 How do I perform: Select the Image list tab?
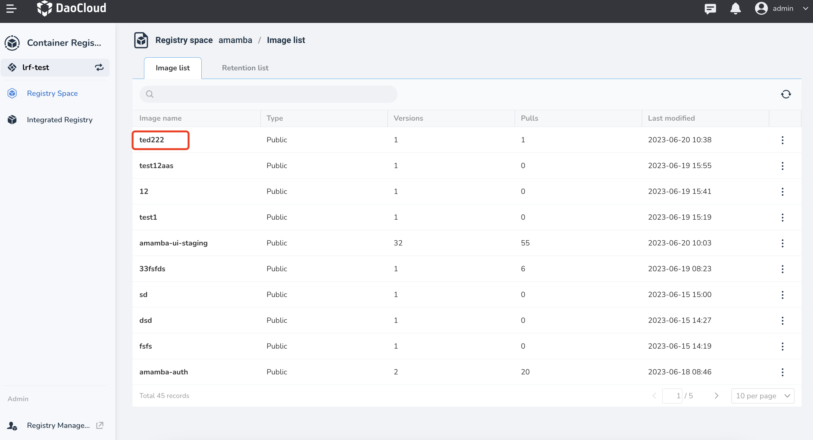(x=173, y=68)
